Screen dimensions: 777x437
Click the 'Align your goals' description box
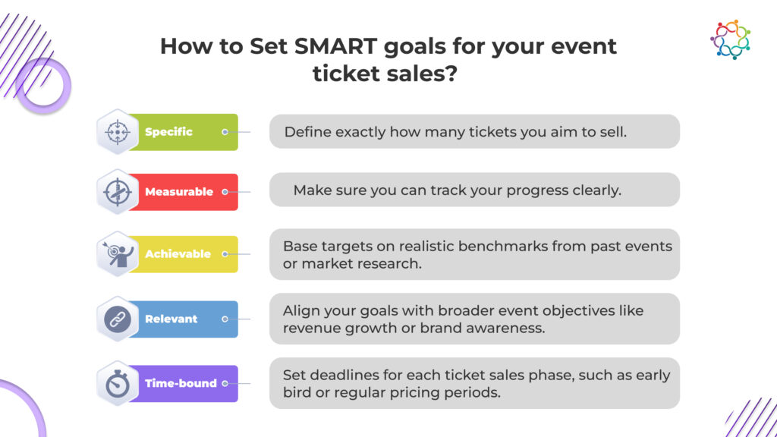click(x=475, y=319)
